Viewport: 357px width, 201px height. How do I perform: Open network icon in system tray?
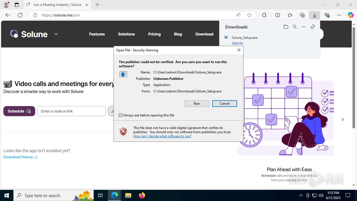pyautogui.click(x=314, y=195)
